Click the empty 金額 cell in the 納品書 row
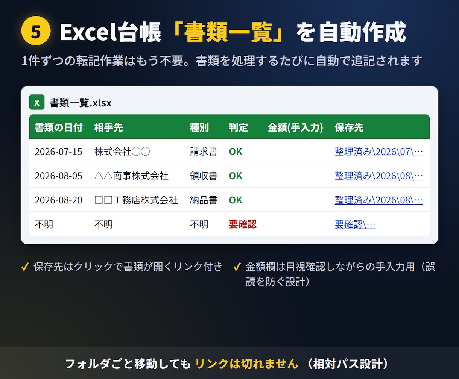Image resolution: width=459 pixels, height=379 pixels. (x=296, y=200)
